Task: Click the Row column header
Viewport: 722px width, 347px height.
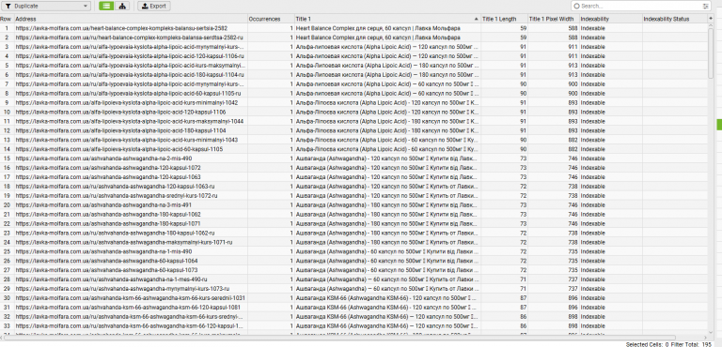Action: click(7, 19)
